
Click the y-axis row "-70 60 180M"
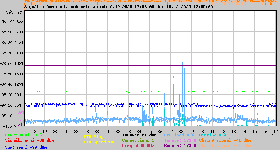pyautogui.click(x=12, y=63)
